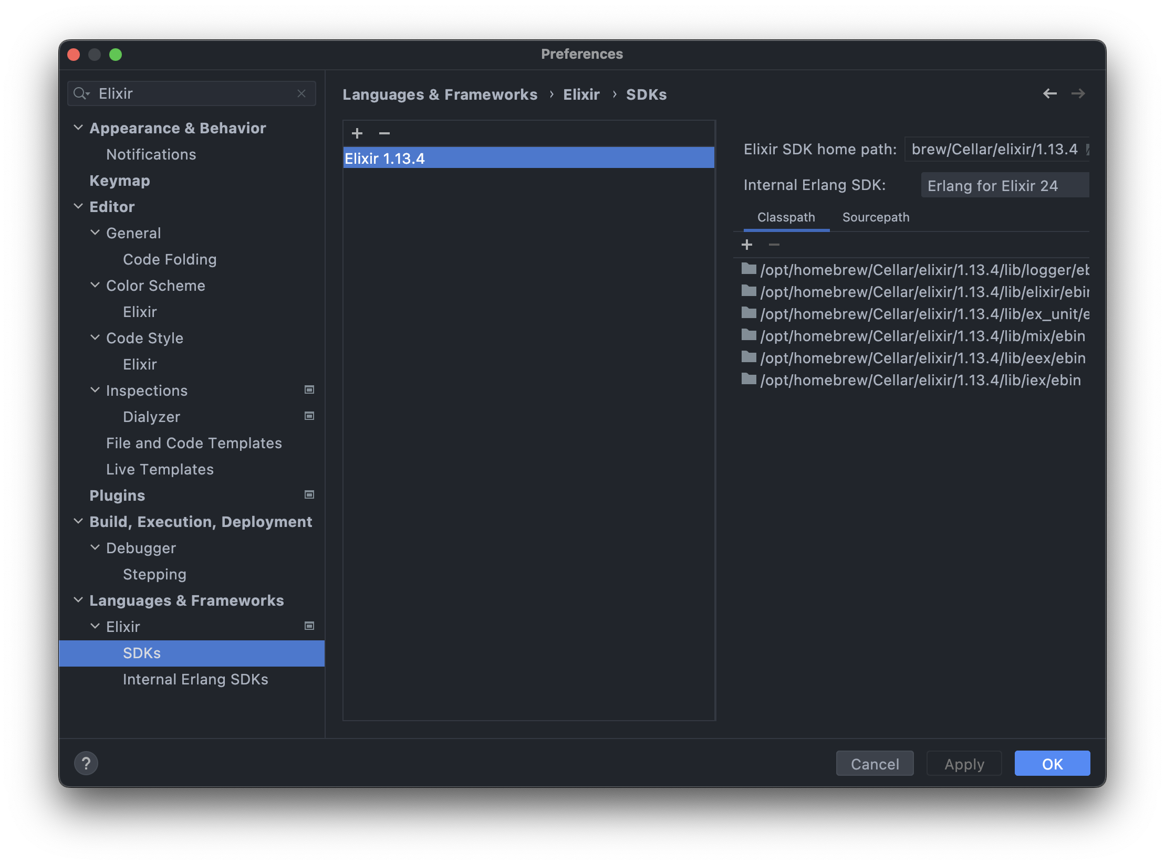This screenshot has width=1165, height=865.
Task: Collapse the Inspections tree node
Action: [x=95, y=389]
